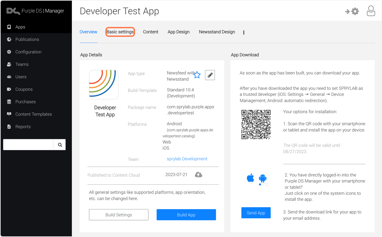Click the Purchases database icon

click(9, 102)
